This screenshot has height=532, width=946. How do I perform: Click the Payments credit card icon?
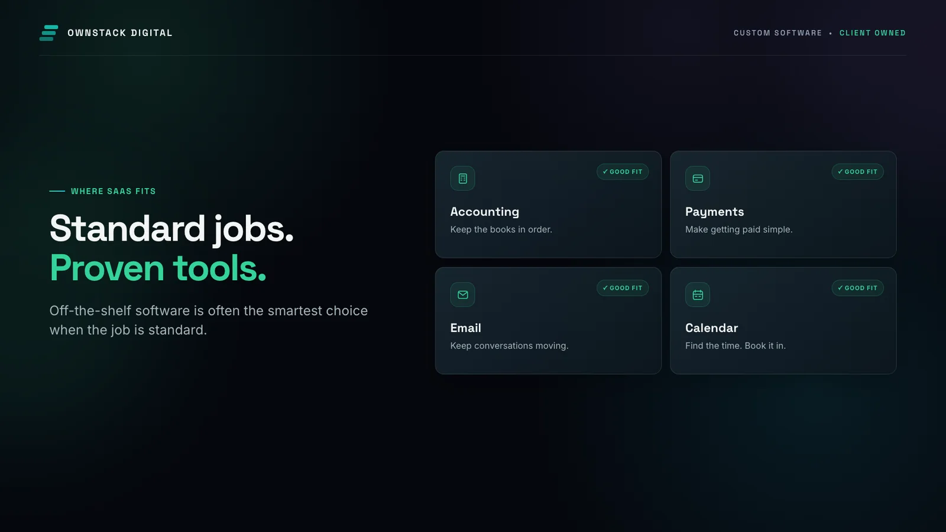pos(698,179)
